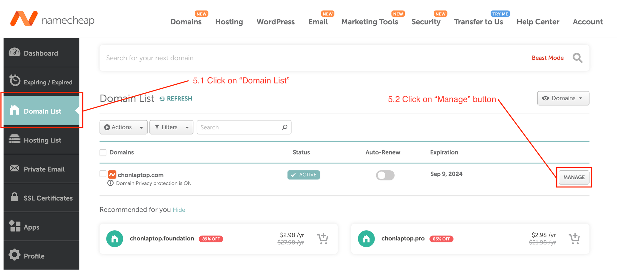The height and width of the screenshot is (278, 617).
Task: Click the Domains column header label
Action: (122, 152)
